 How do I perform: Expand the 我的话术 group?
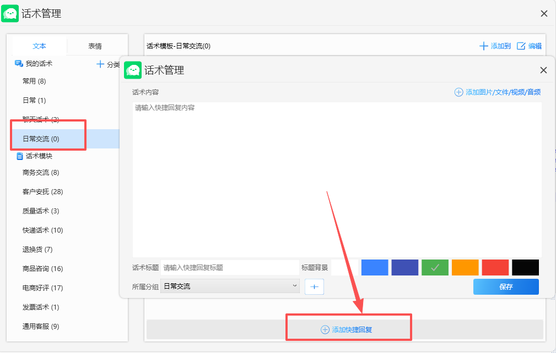pos(33,63)
